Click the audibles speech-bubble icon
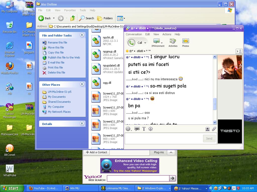Image resolution: width=257 pixels, height=192 pixels. [x=137, y=129]
